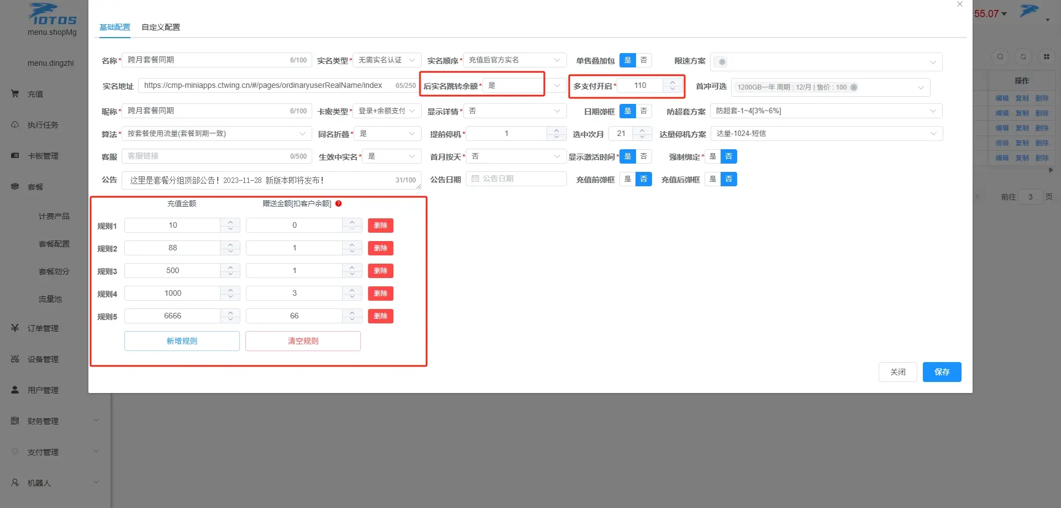Set 单售叠加包 to 是
This screenshot has width=1061, height=508.
click(x=628, y=60)
